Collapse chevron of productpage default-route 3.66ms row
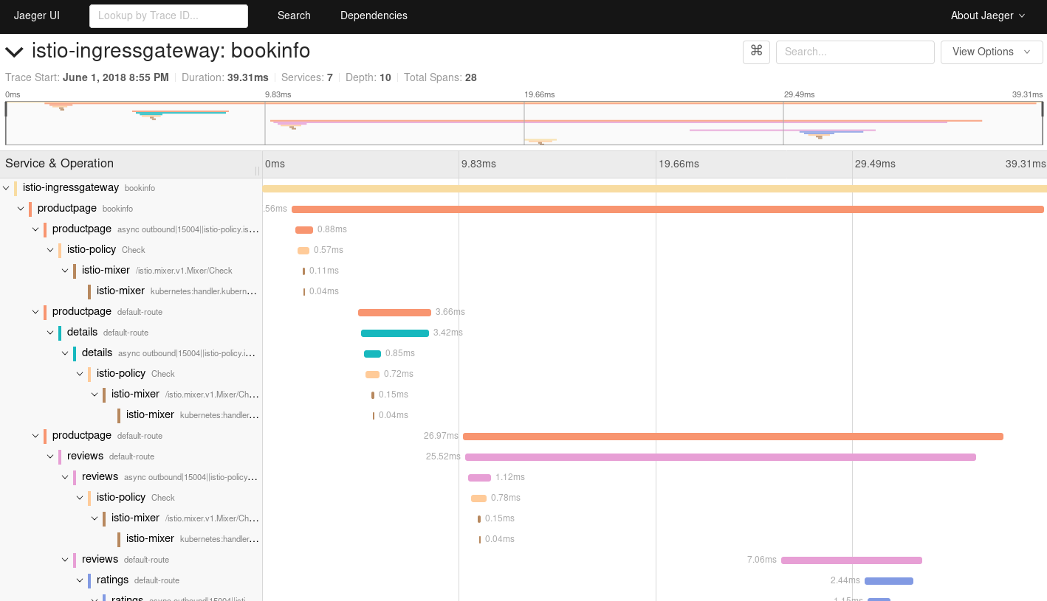1047x601 pixels. coord(35,312)
